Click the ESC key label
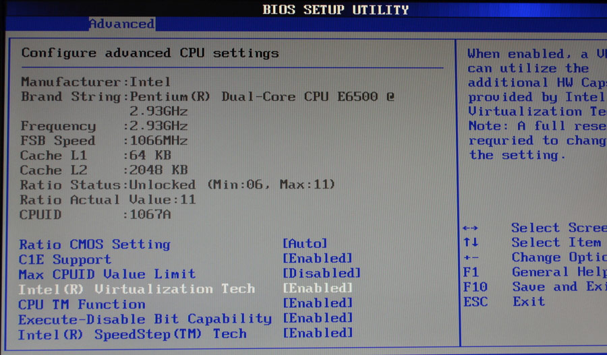607x355 pixels. (475, 302)
